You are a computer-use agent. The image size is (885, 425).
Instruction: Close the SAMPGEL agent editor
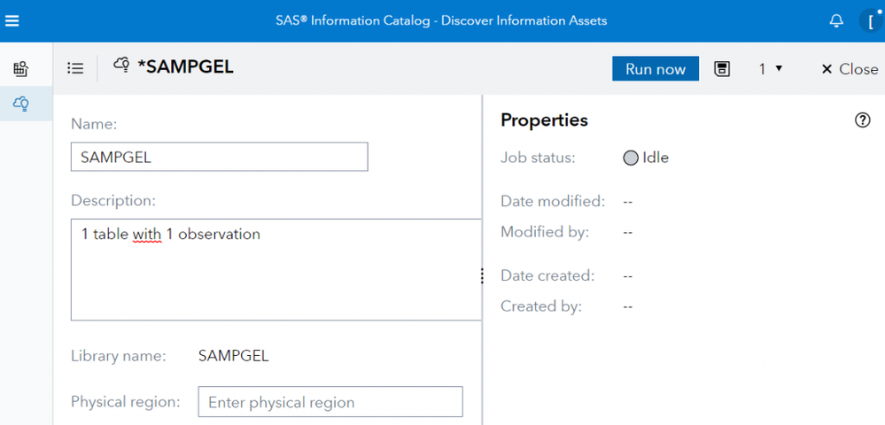(849, 69)
